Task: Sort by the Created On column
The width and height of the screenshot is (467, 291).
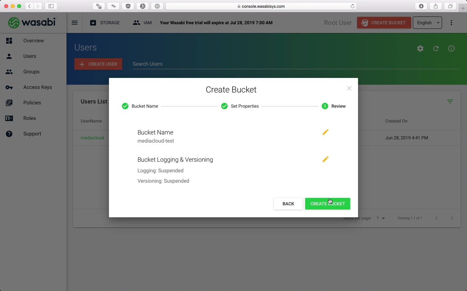Action: coord(396,121)
